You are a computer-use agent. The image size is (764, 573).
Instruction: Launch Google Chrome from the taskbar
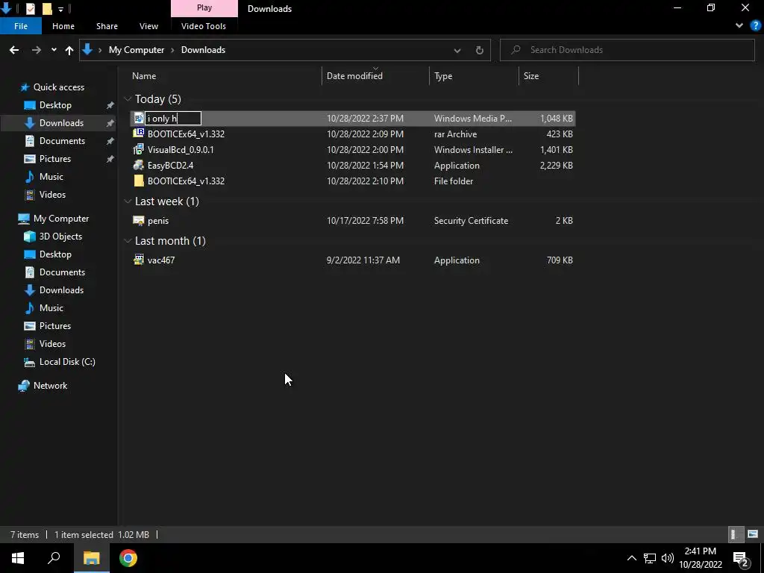click(x=128, y=558)
